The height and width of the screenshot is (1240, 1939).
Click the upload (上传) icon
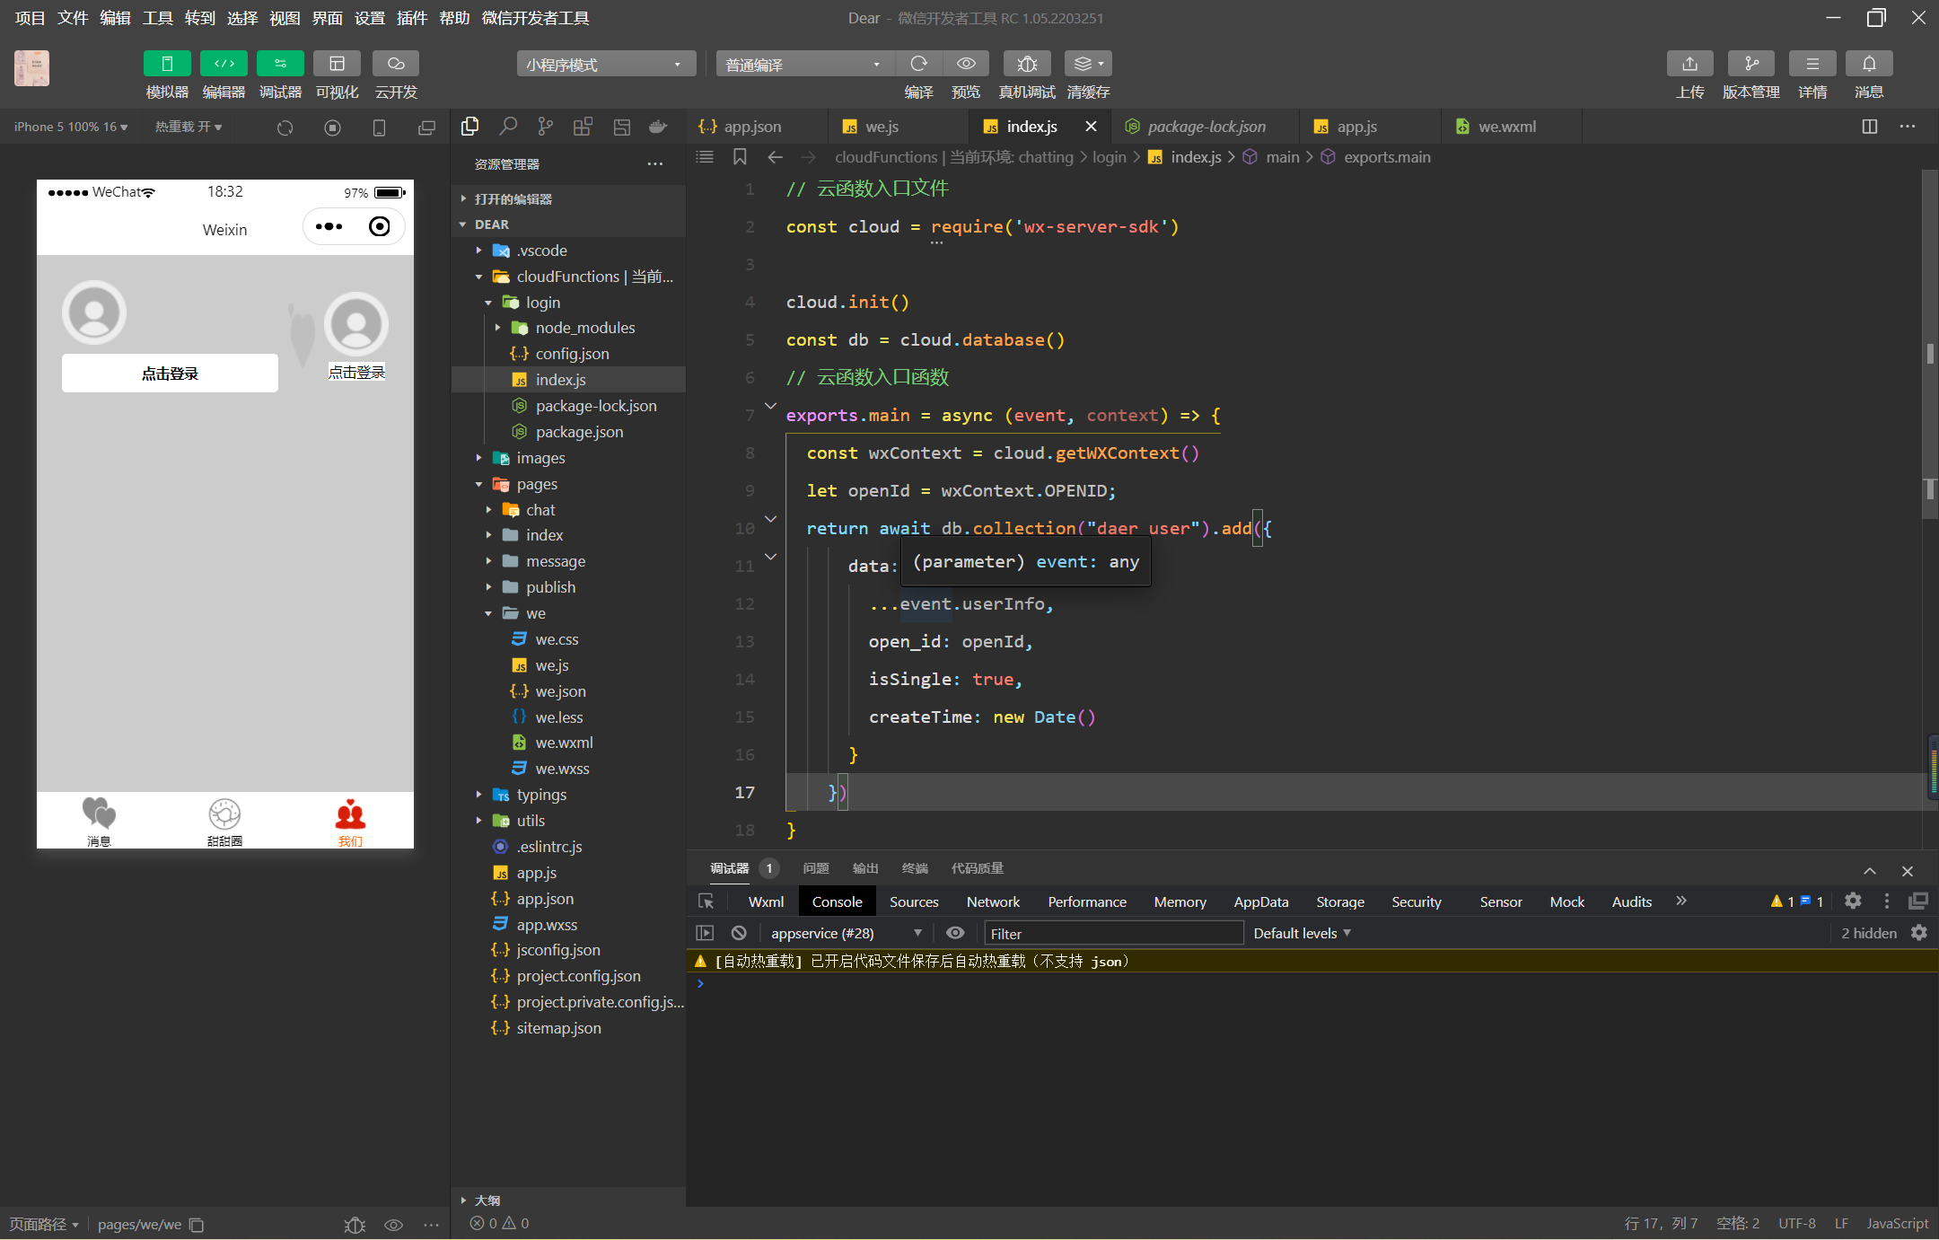pyautogui.click(x=1689, y=64)
